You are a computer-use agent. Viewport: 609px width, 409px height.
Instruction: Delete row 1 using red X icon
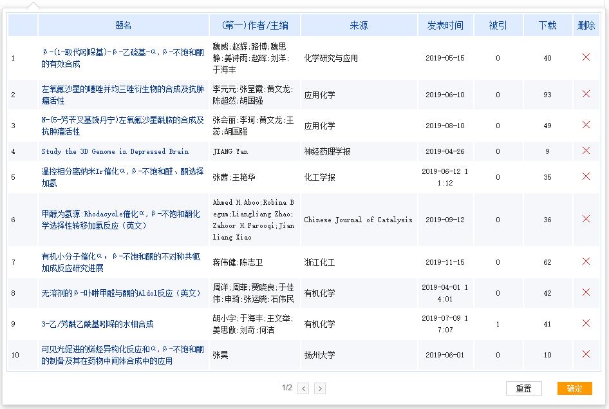point(586,57)
